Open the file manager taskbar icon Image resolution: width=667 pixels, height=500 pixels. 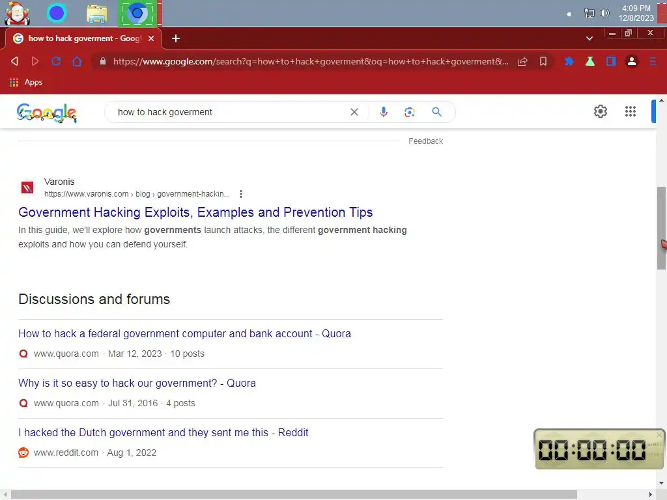click(97, 14)
